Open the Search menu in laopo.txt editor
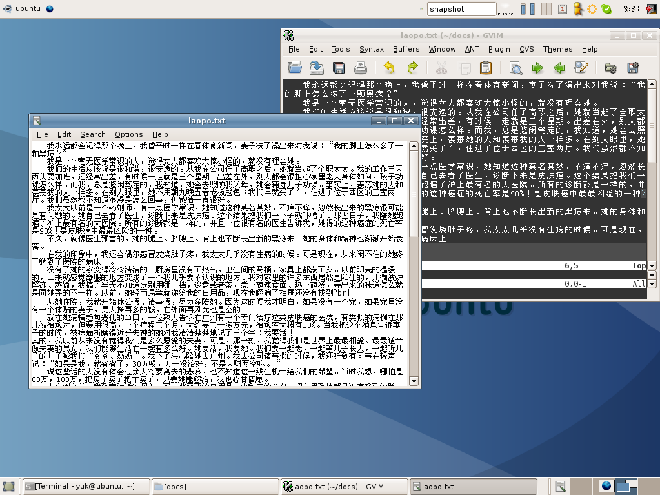Image resolution: width=660 pixels, height=495 pixels. tap(93, 134)
